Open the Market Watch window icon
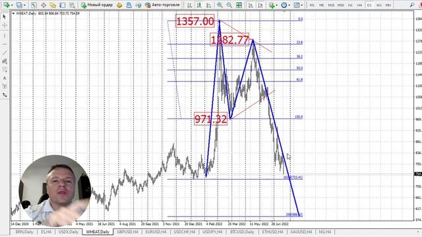422x237 pixels. (x=34, y=5)
